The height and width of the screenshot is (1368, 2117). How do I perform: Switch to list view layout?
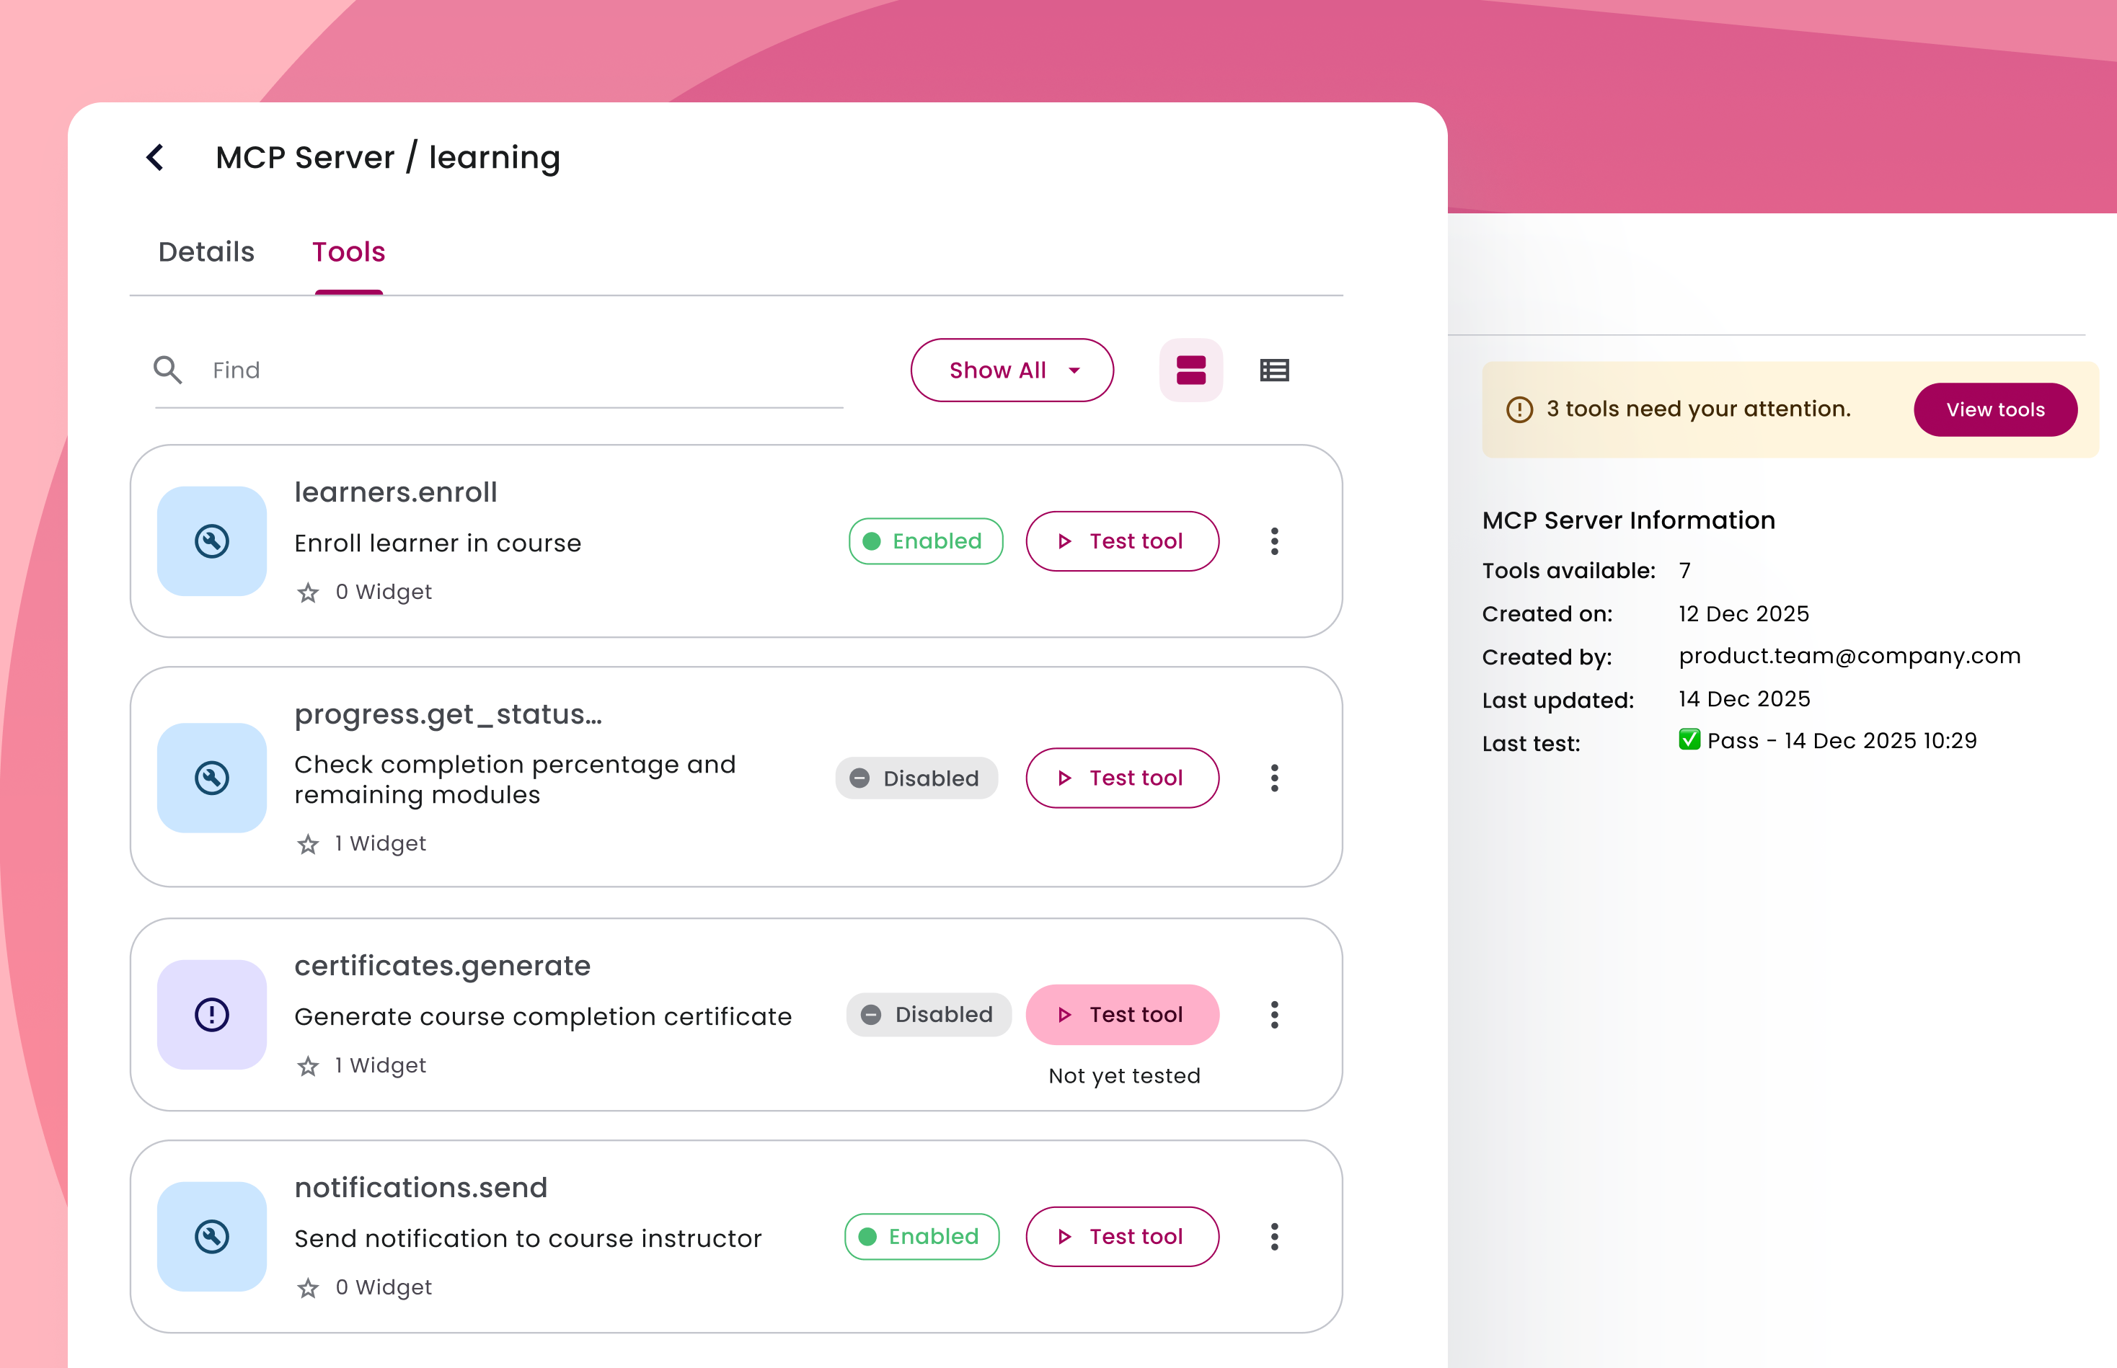[x=1273, y=370]
